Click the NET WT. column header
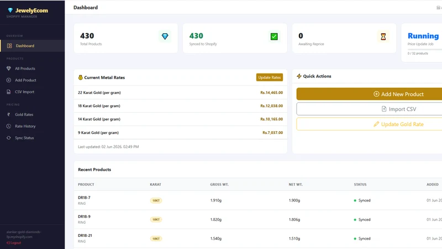Viewport: 442px width, 249px height. tap(296, 184)
